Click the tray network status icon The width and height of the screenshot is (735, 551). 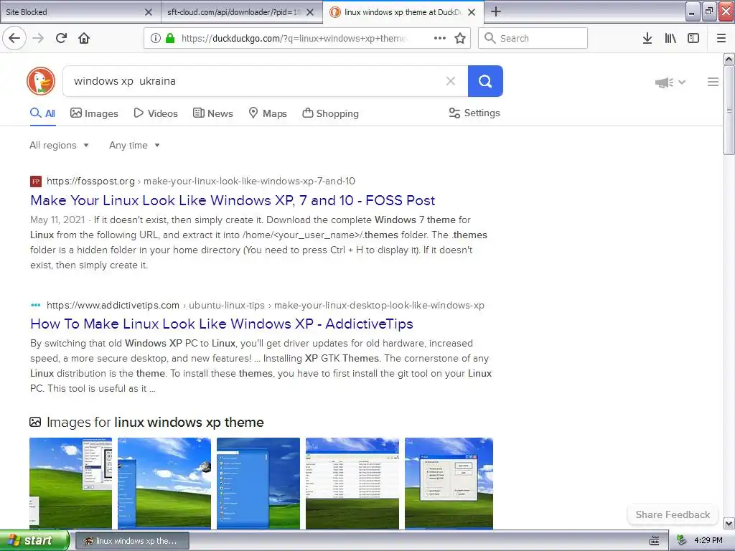tap(681, 541)
